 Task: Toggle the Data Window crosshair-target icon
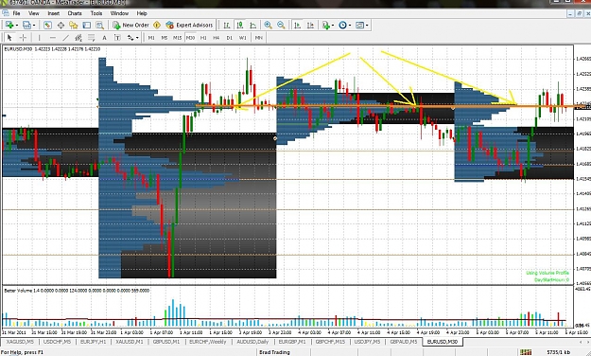point(61,25)
